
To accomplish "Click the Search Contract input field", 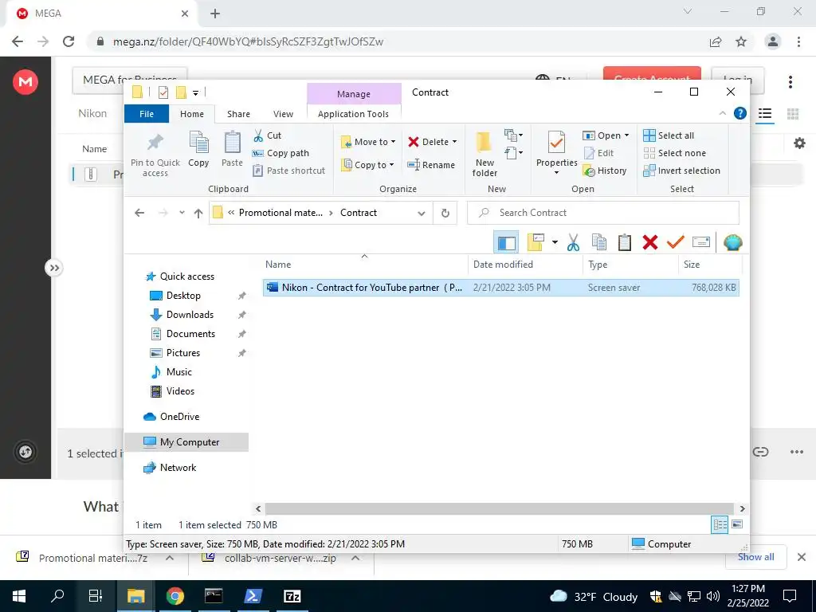I will click(603, 213).
